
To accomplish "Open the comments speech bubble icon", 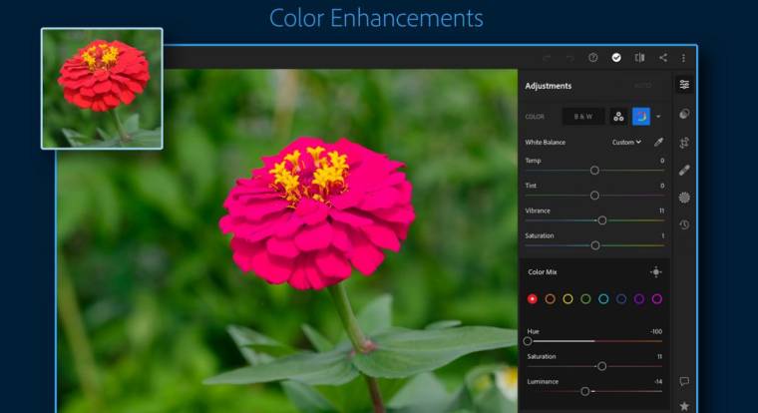I will (x=684, y=381).
